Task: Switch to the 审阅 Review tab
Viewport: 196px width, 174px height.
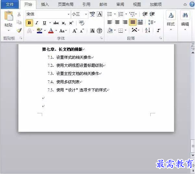Action: tap(120, 5)
